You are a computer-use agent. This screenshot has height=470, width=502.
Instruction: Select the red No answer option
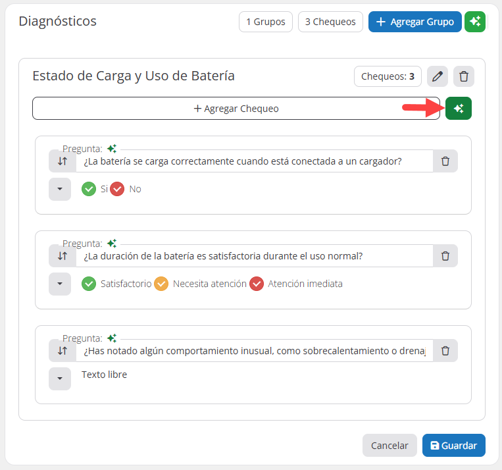[x=118, y=189]
